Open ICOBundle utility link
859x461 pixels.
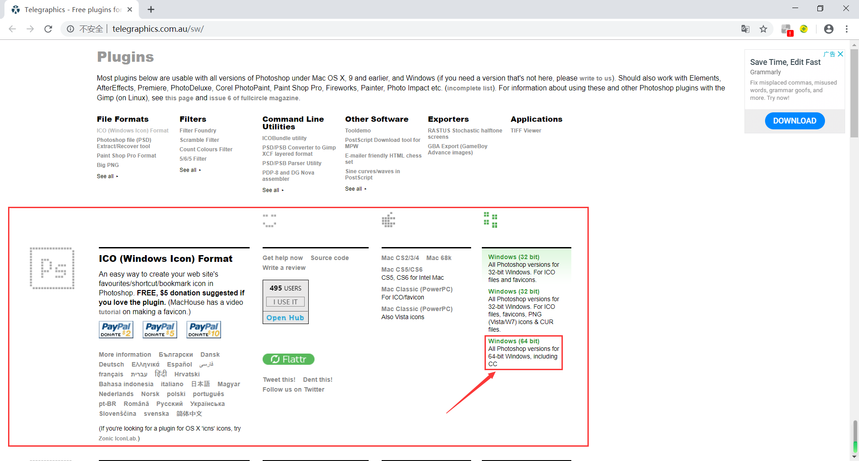click(x=285, y=138)
